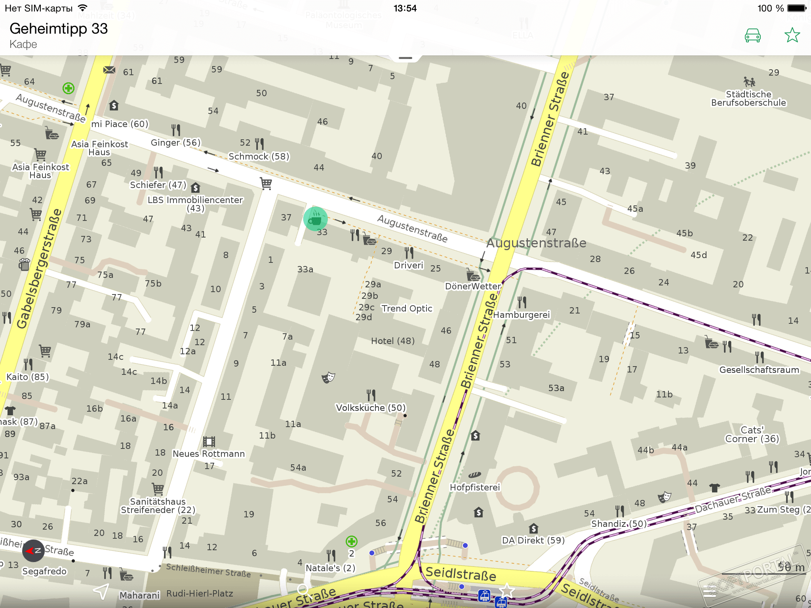Tap Städtische Berufsoberschule school icon
This screenshot has height=608, width=811.
[x=749, y=82]
